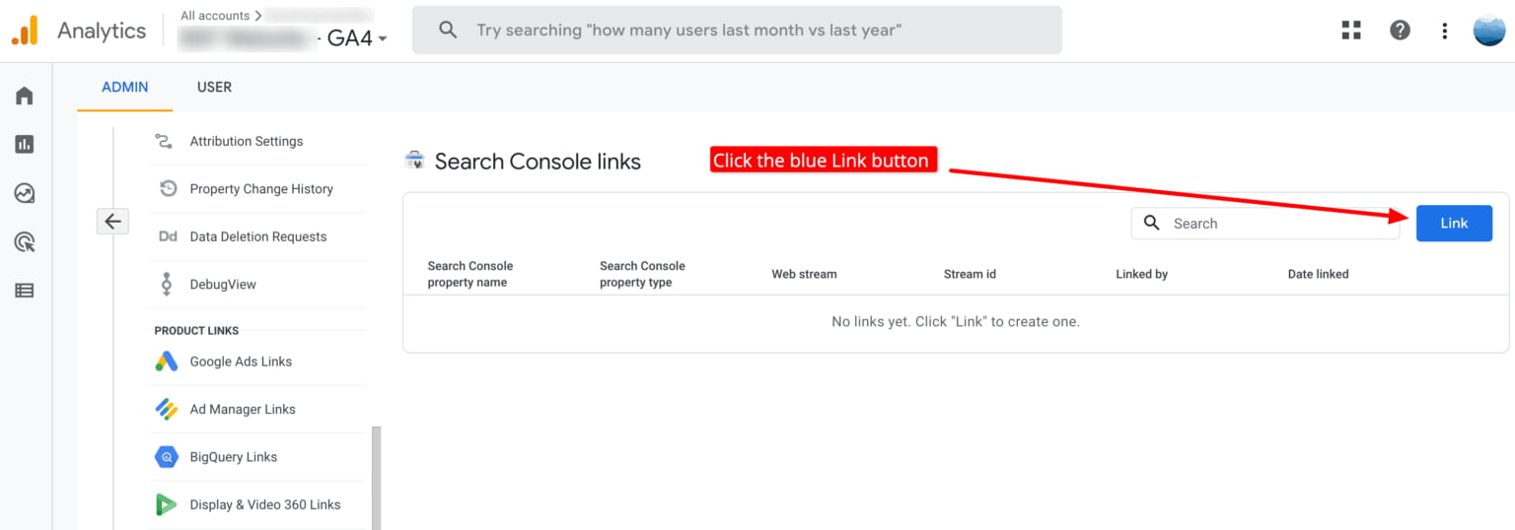Click the Search Console property type header
The image size is (1515, 530).
[x=642, y=274]
